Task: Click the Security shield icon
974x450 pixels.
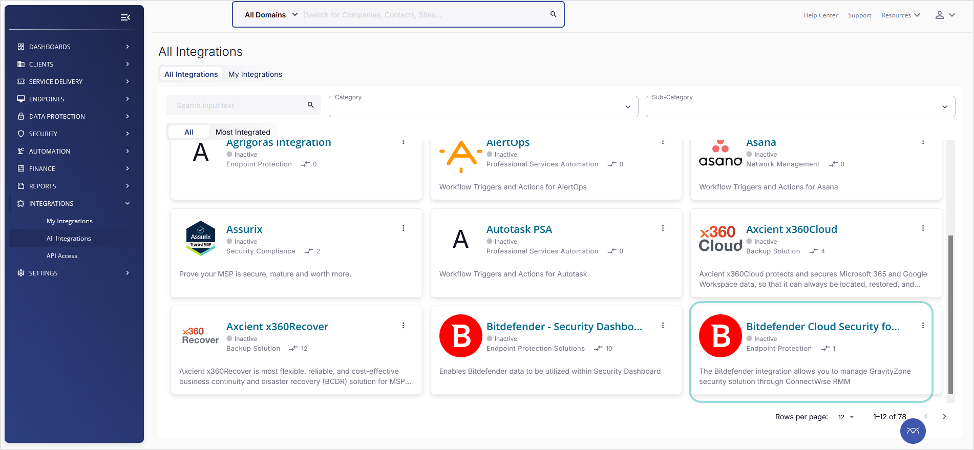Action: (x=21, y=134)
